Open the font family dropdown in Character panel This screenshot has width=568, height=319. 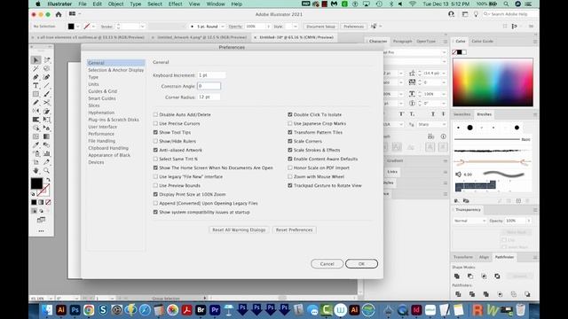click(444, 52)
